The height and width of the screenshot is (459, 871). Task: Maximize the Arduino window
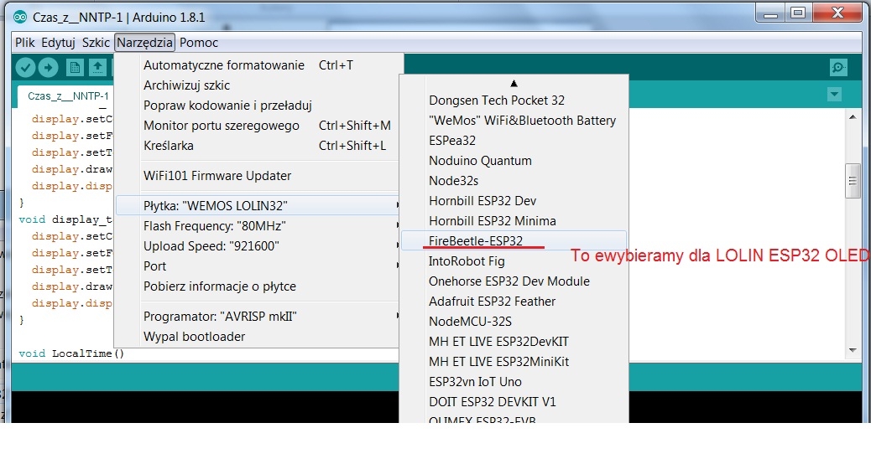click(798, 13)
